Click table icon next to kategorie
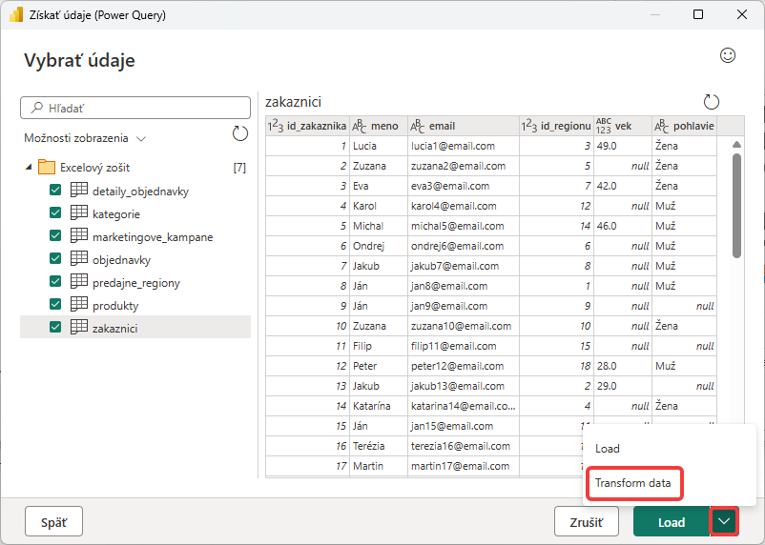This screenshot has height=545, width=765. click(x=79, y=212)
